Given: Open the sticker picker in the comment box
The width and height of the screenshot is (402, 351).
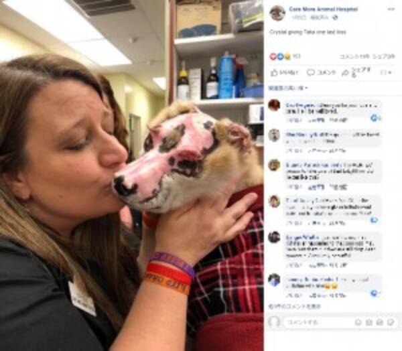Looking at the screenshot, I should 391,322.
